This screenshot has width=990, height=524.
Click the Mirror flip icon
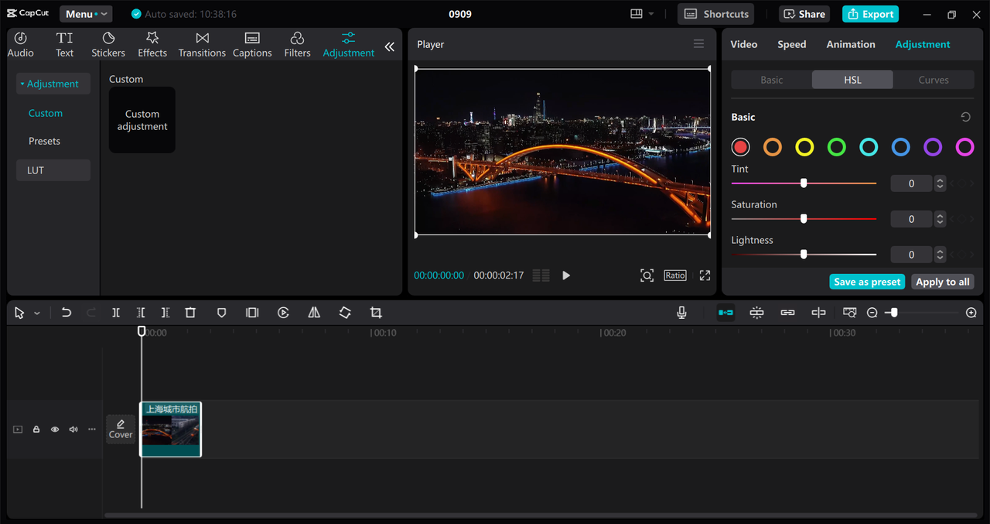[x=314, y=313]
